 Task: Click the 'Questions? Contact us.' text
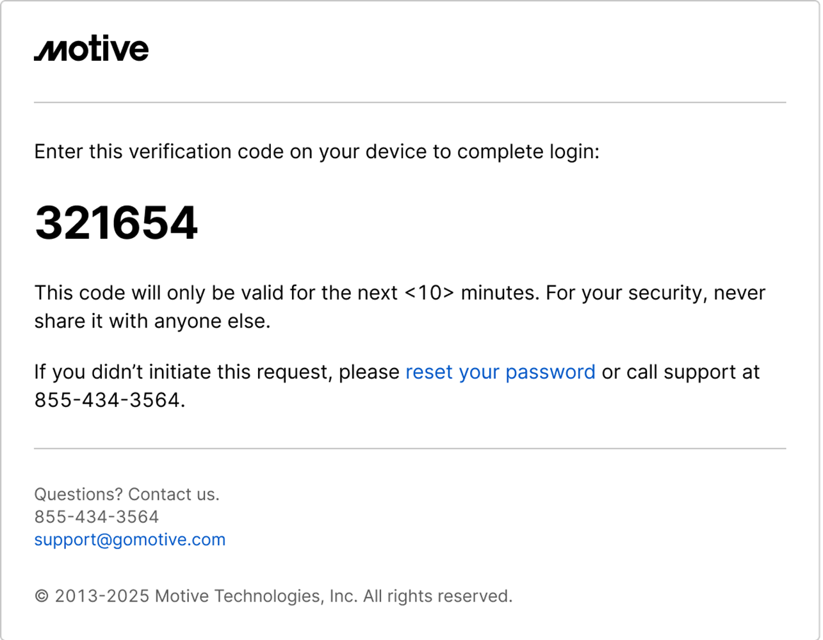point(127,494)
